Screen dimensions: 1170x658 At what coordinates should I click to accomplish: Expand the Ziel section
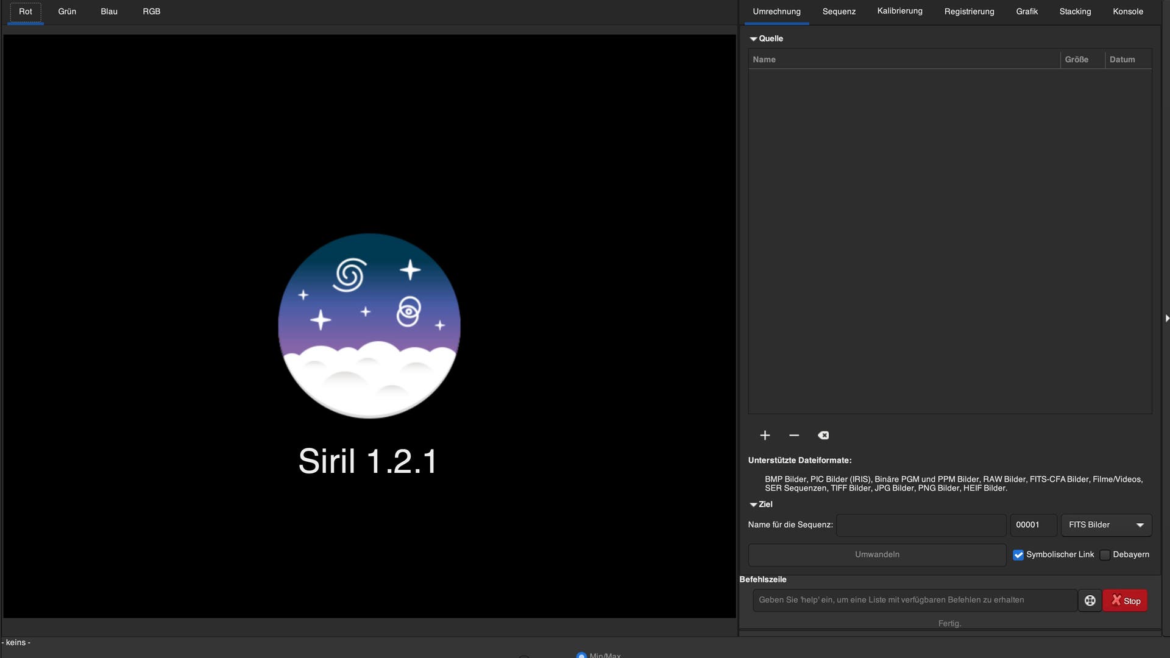(754, 504)
